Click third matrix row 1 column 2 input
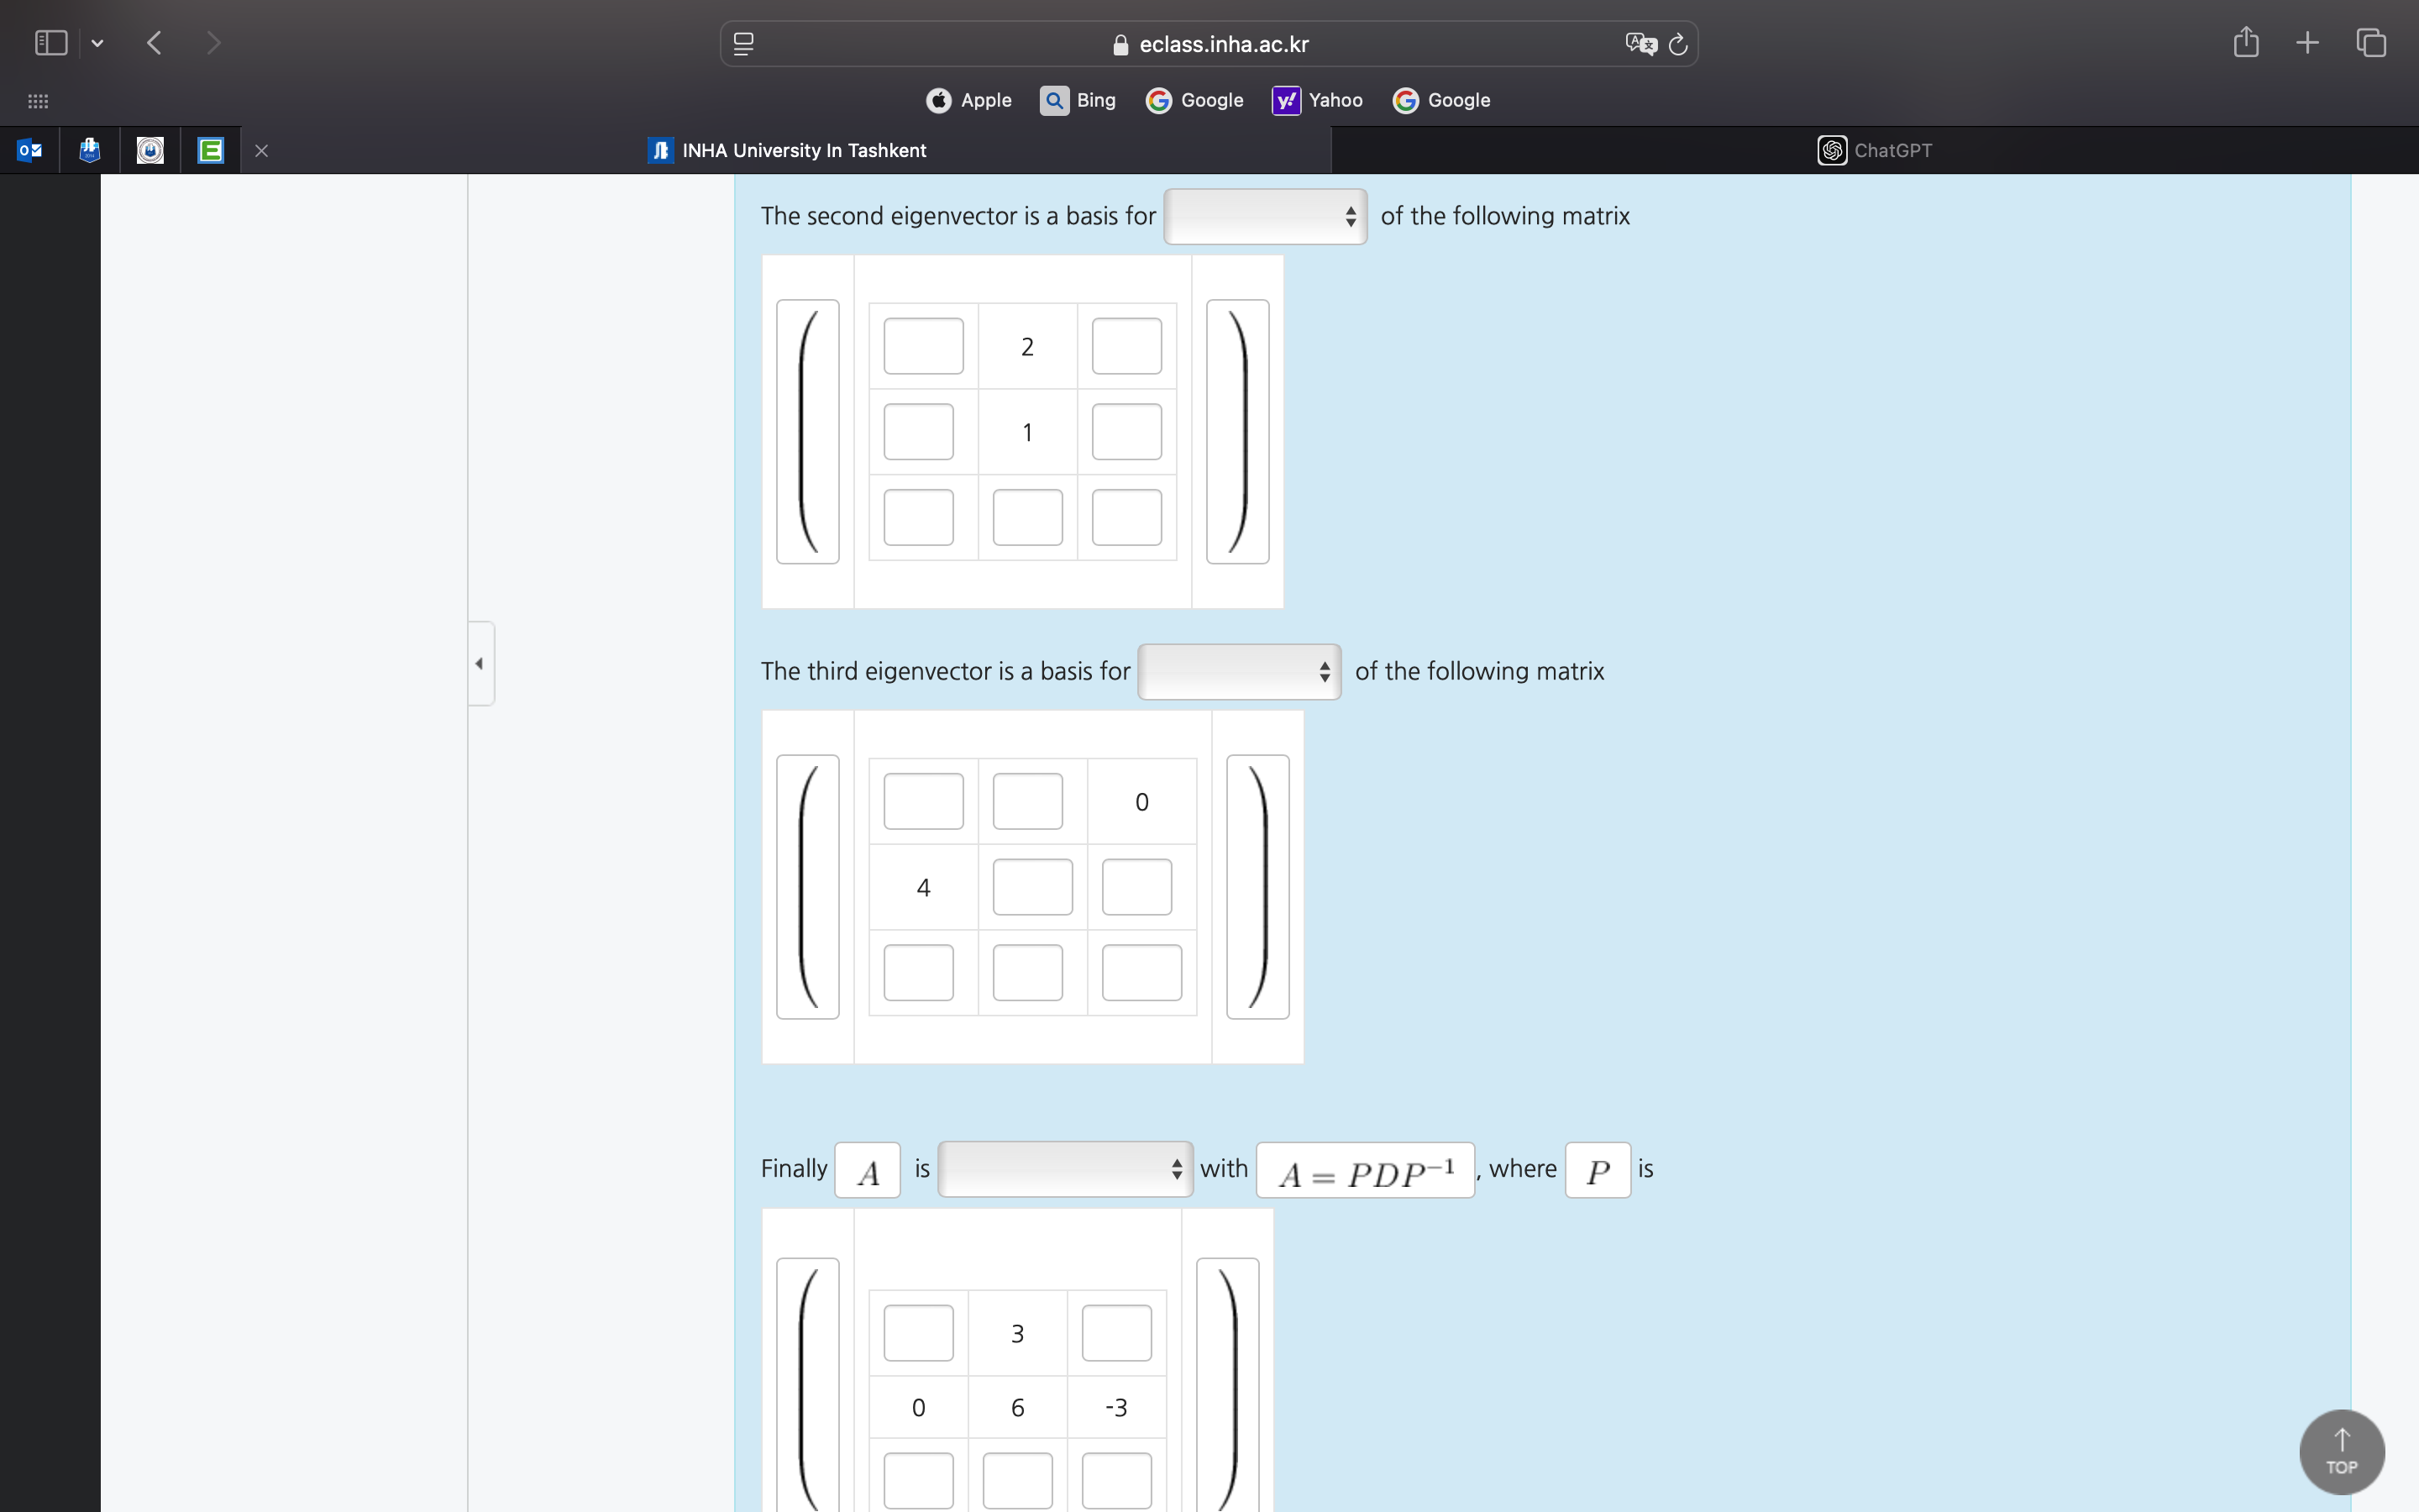This screenshot has width=2419, height=1512. [1027, 801]
